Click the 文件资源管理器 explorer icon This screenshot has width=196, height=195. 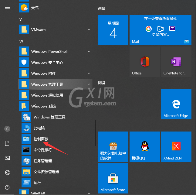26,172
